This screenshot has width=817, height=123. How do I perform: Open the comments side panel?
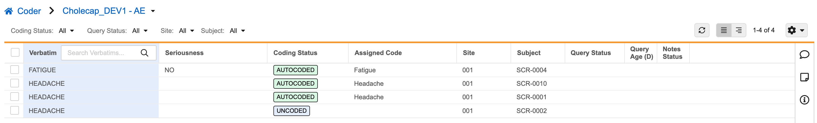pyautogui.click(x=804, y=54)
